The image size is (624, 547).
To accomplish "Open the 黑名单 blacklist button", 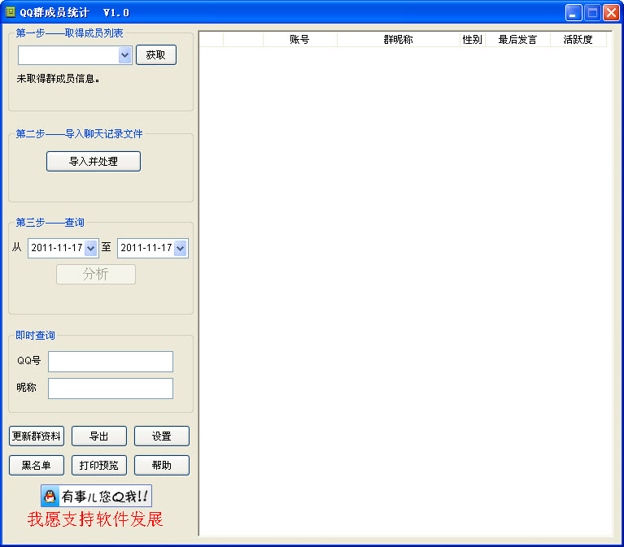I will coord(37,465).
